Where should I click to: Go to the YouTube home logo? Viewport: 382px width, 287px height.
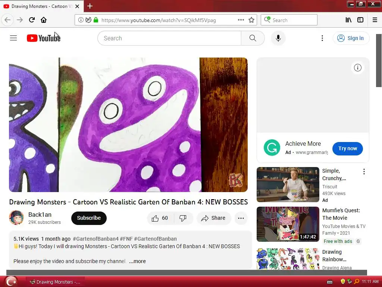44,38
